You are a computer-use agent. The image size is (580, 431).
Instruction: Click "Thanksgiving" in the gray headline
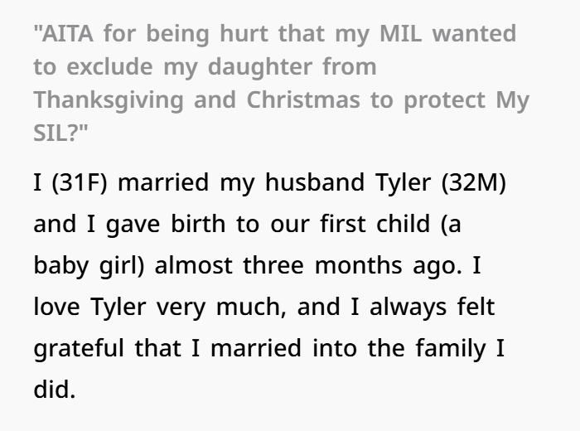(109, 100)
